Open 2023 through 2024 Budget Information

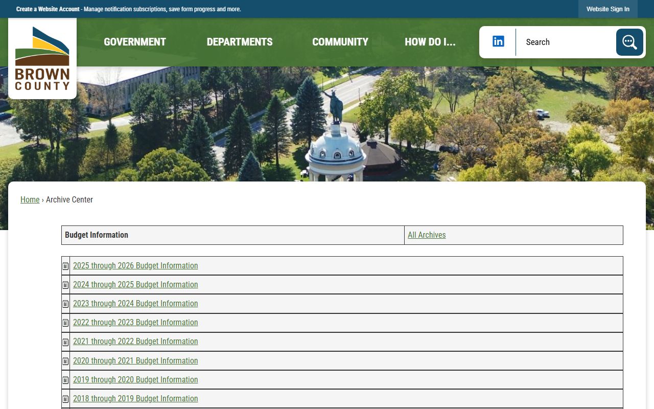tap(135, 303)
